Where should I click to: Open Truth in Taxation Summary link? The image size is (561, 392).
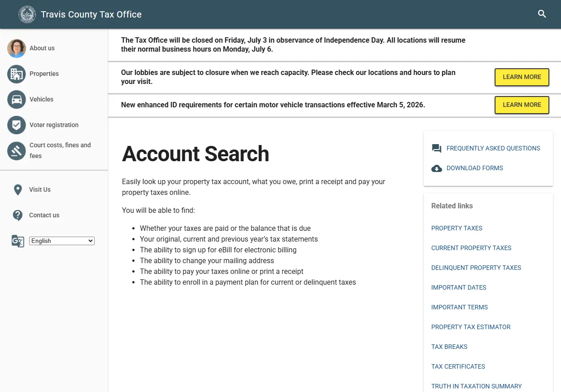tap(477, 386)
